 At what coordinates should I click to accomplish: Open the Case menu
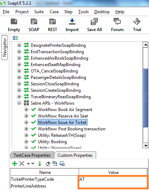[54, 12]
